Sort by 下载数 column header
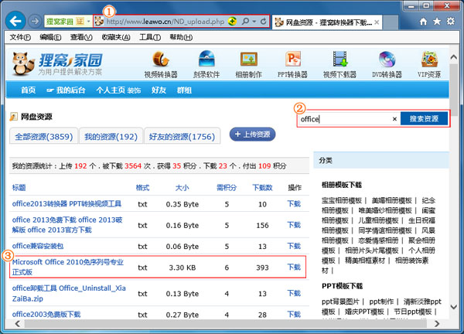The height and width of the screenshot is (334, 464). tap(262, 188)
